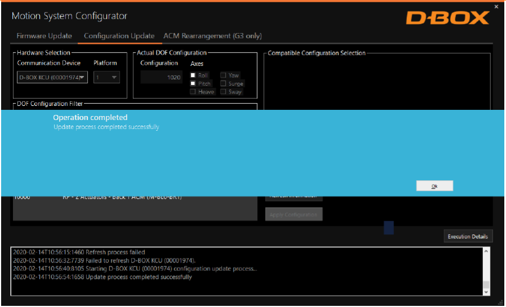Close the Motion System Configurator window
The width and height of the screenshot is (506, 307).
tap(496, 7)
